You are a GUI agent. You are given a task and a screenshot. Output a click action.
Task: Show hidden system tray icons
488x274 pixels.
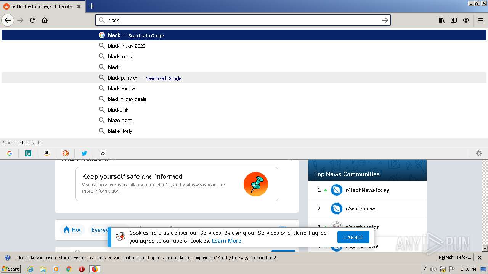425,269
